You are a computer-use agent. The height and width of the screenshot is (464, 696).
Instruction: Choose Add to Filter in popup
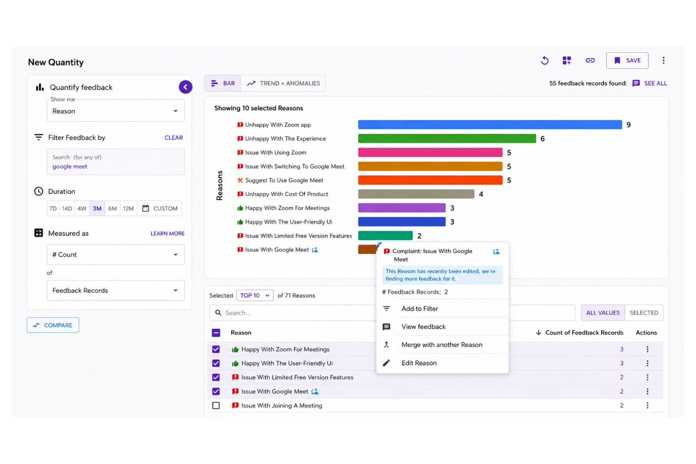click(443, 309)
